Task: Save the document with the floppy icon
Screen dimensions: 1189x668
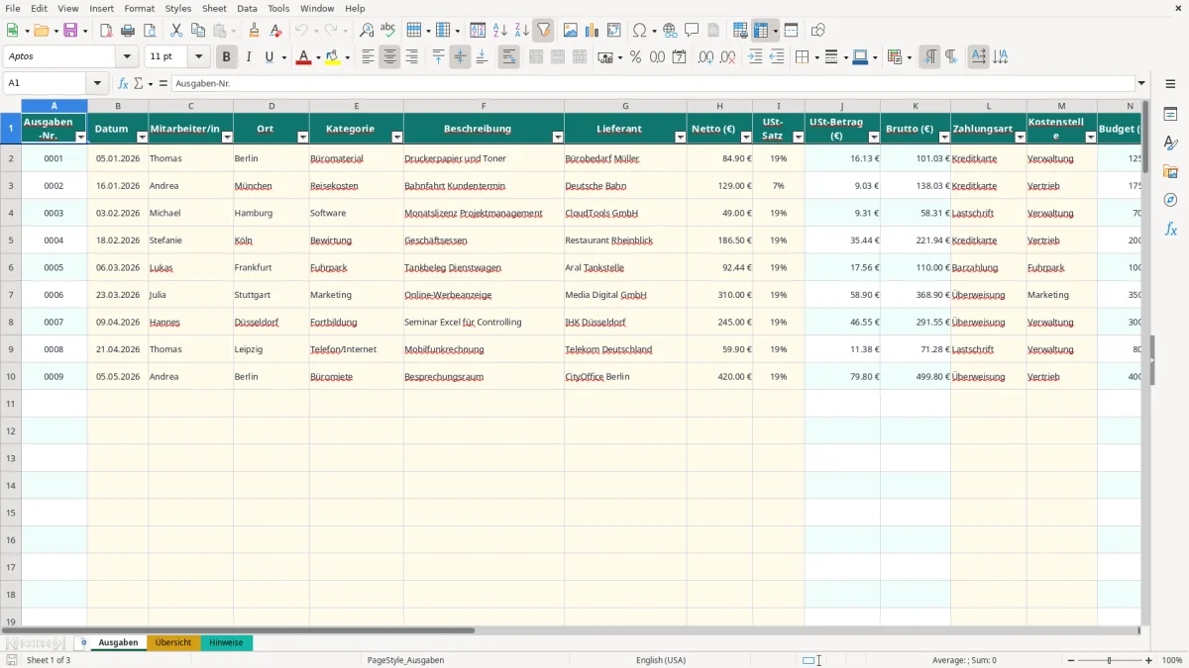Action: pyautogui.click(x=70, y=31)
